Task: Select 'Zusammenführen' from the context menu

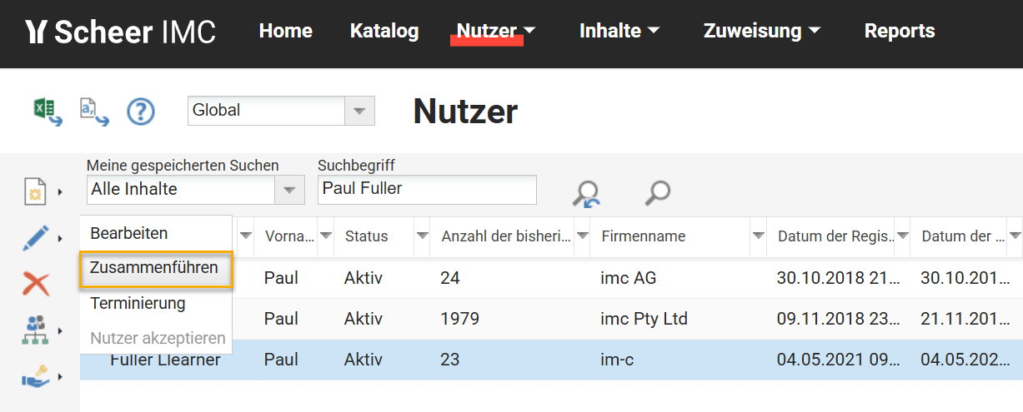Action: 154,268
